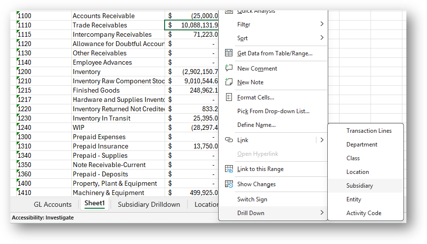Click the Get Data from Table/Range icon
Screen dimensions: 427x244
tap(228, 53)
